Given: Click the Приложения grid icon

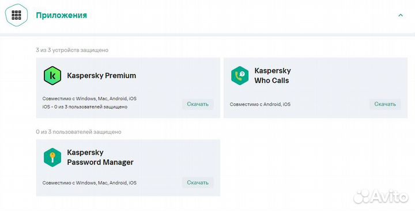Looking at the screenshot, I should pyautogui.click(x=16, y=15).
